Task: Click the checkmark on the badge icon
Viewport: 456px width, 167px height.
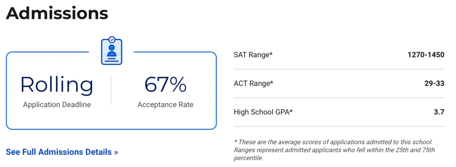Action: click(x=111, y=39)
